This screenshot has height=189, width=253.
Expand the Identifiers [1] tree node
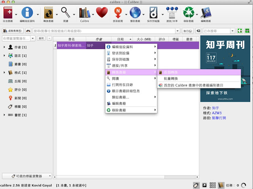click(4, 115)
